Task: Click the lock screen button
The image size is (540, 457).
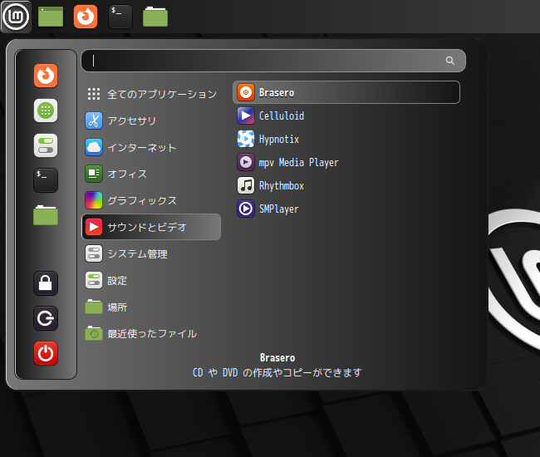Action: point(46,283)
